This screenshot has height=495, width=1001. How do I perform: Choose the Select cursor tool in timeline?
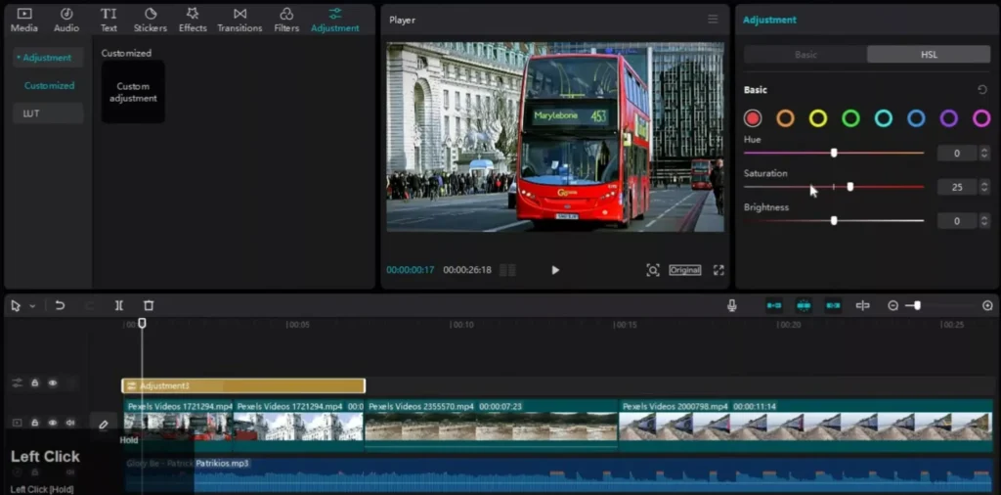tap(16, 306)
